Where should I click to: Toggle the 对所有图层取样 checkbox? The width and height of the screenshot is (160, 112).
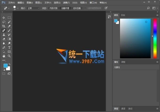click(86, 8)
